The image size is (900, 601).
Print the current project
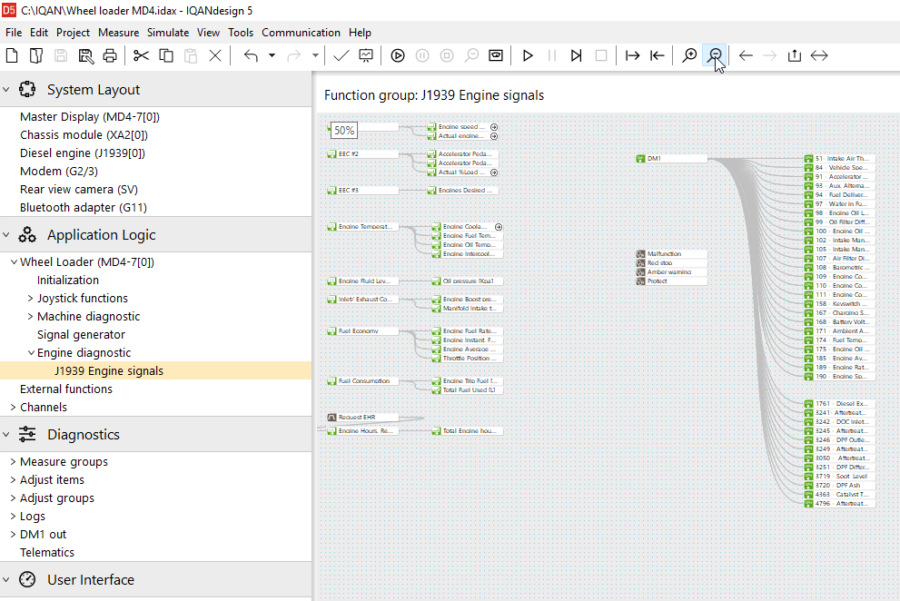tap(110, 55)
